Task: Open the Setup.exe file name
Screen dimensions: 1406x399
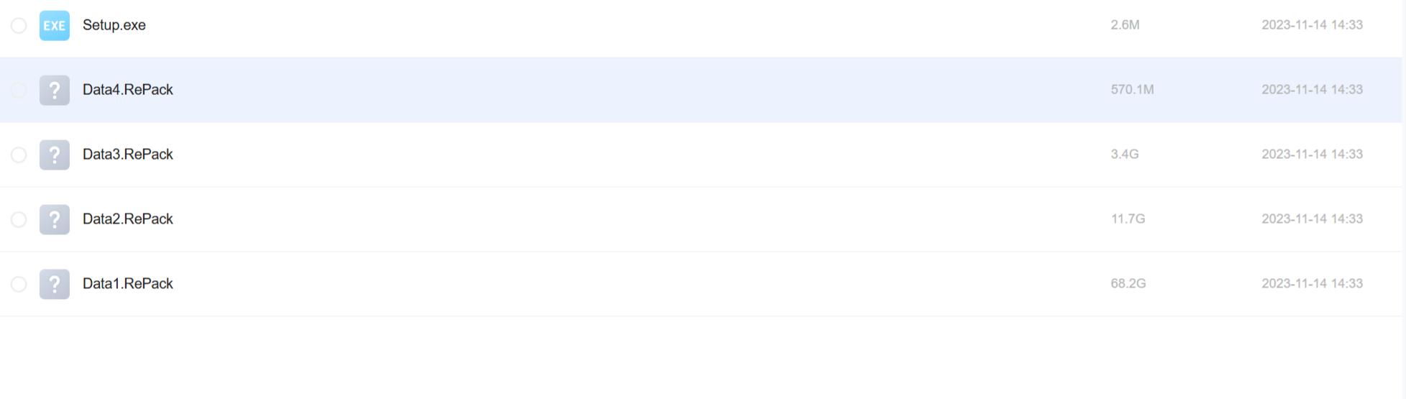Action: pos(114,25)
